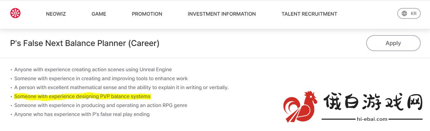This screenshot has height=131, width=430.
Task: Click the action RPG genre experience line
Action: point(101,105)
